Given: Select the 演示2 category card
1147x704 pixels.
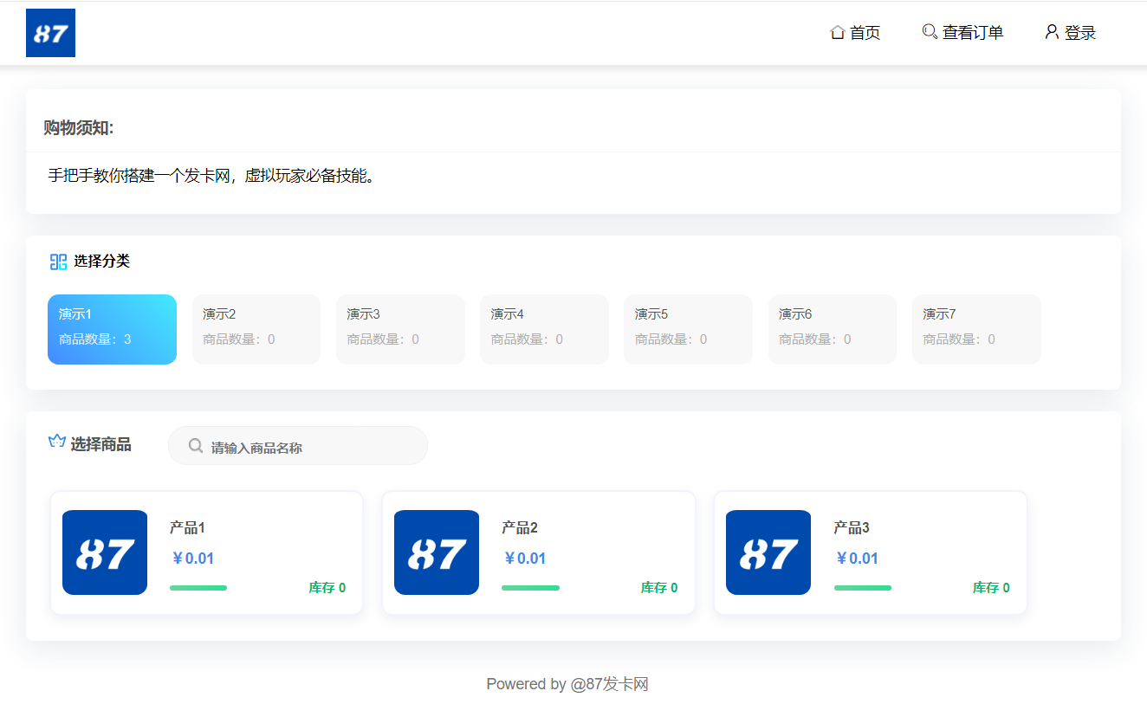Looking at the screenshot, I should 256,329.
